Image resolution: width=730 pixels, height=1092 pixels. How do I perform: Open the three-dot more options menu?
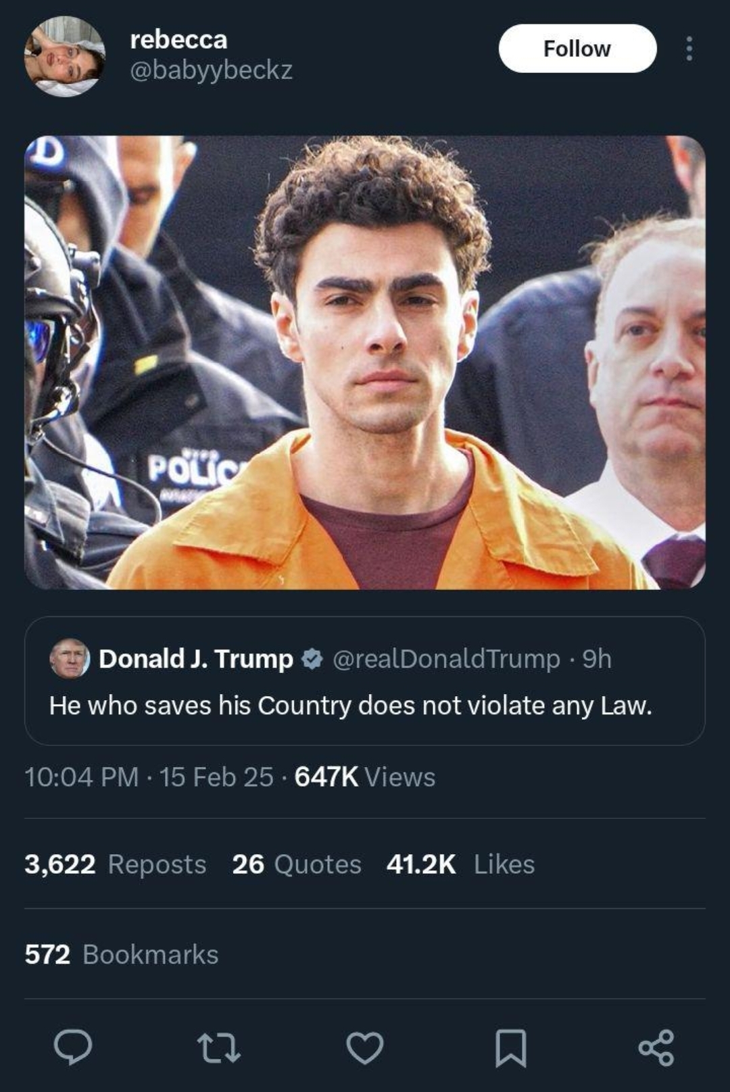pos(689,49)
